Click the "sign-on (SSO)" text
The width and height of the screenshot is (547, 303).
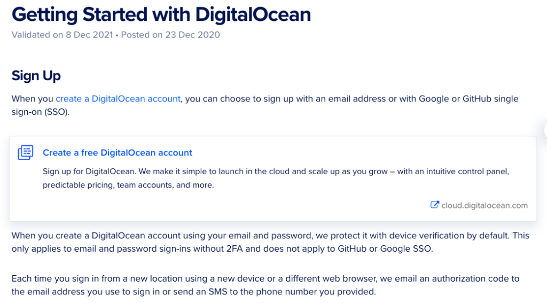[x=41, y=112]
